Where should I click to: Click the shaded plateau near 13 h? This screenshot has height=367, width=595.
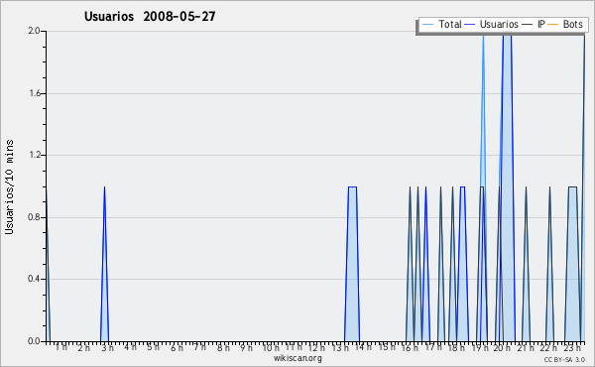(x=352, y=264)
